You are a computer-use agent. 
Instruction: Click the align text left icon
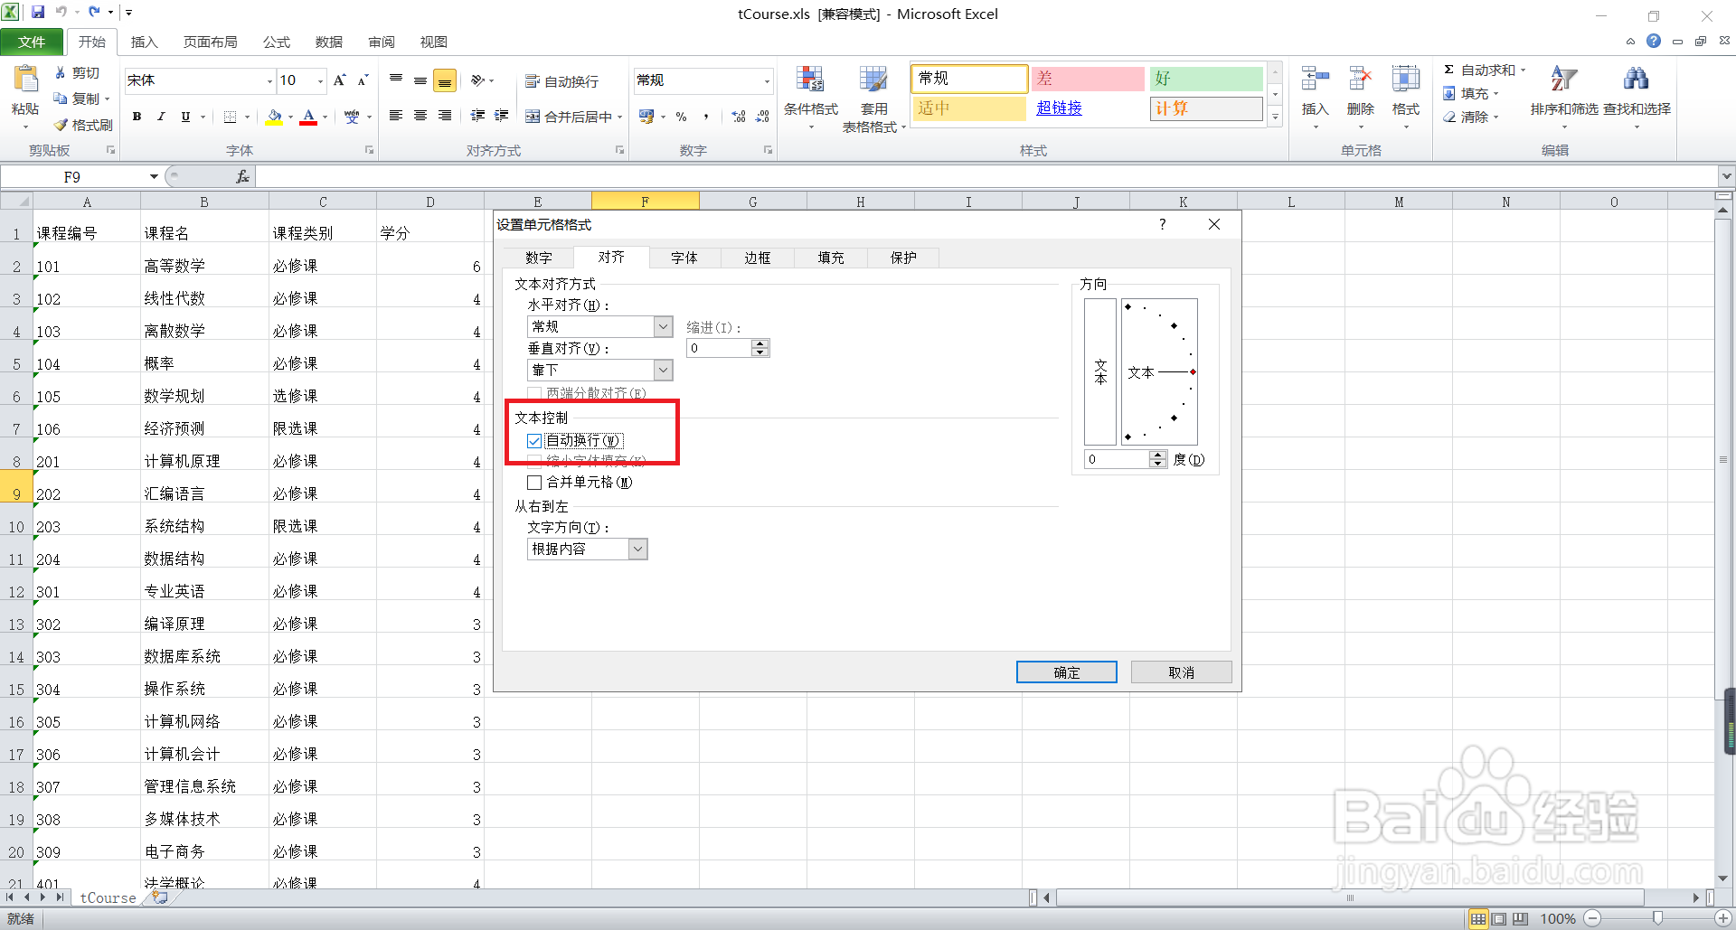click(396, 116)
